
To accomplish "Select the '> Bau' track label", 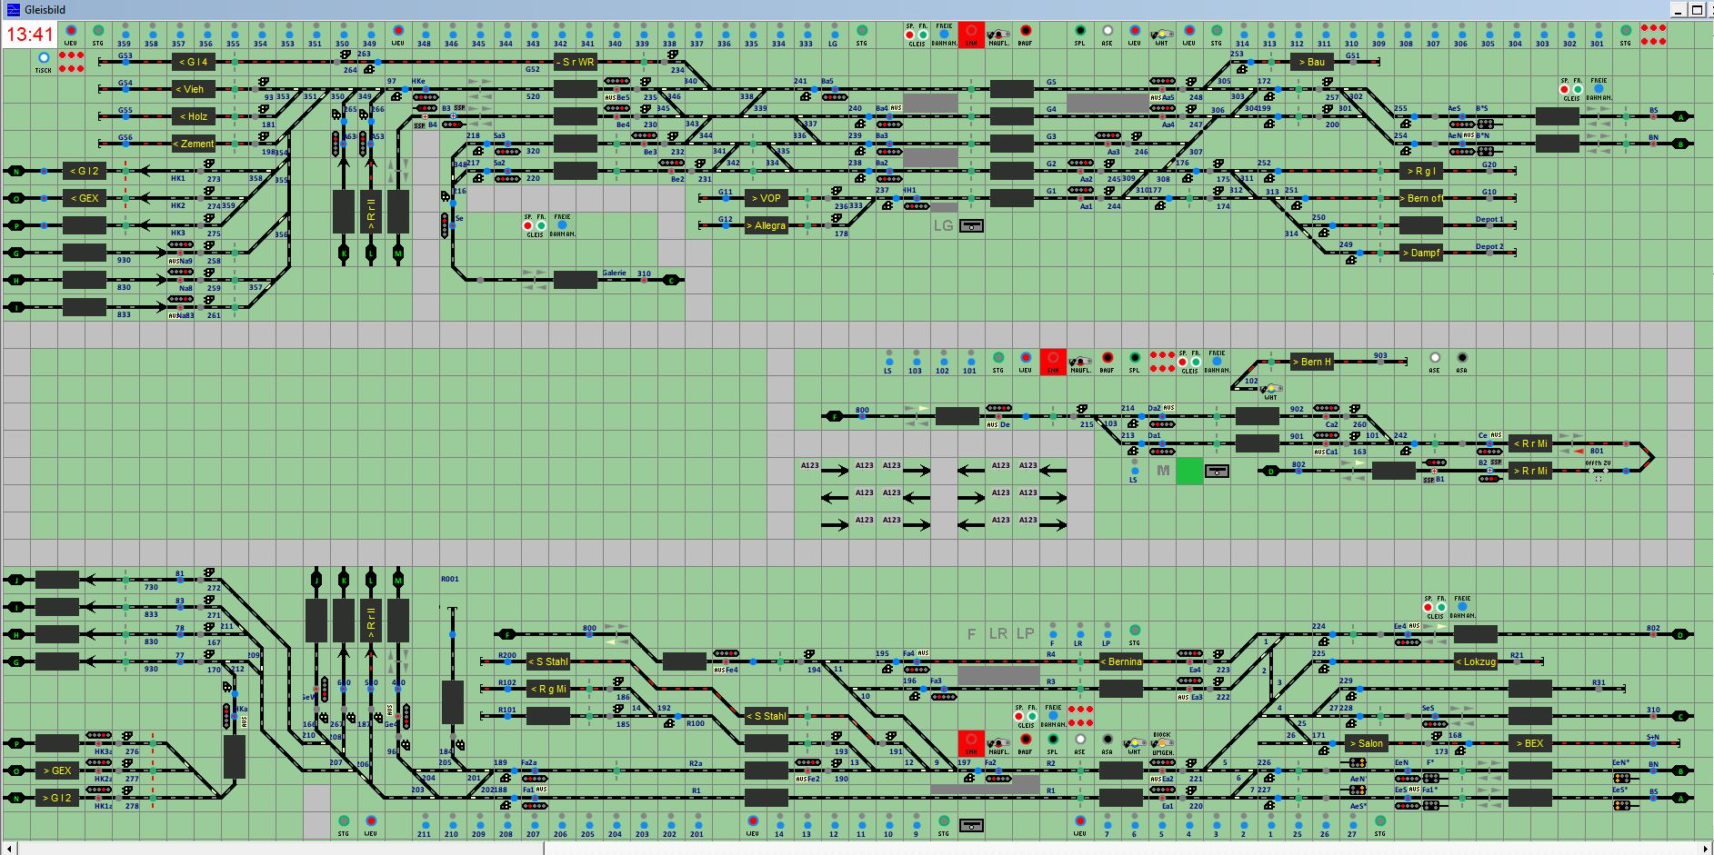I will tap(1312, 62).
